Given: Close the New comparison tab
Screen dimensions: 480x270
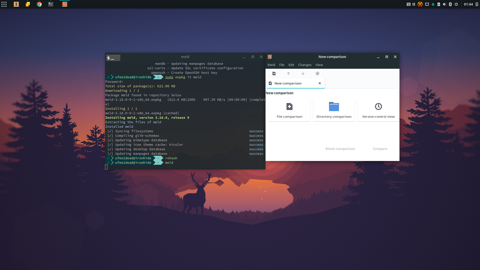Looking at the screenshot, I should pos(320,83).
